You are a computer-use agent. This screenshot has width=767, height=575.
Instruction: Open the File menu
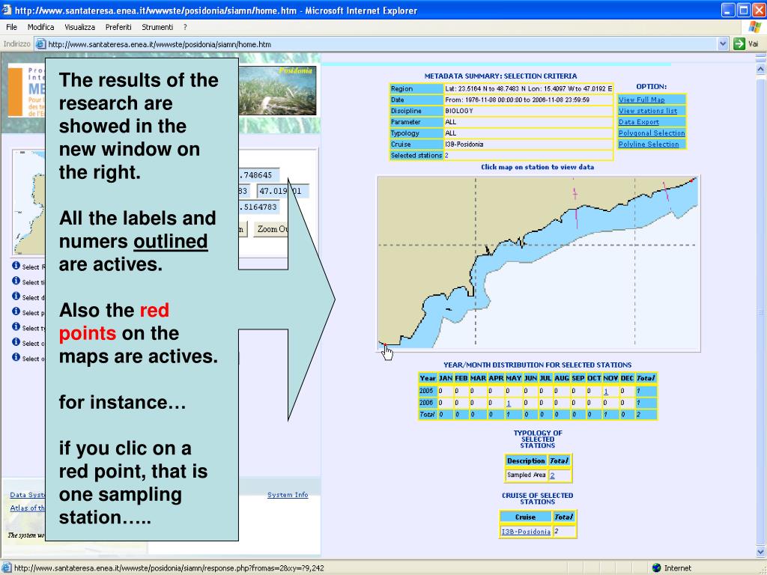tap(11, 27)
